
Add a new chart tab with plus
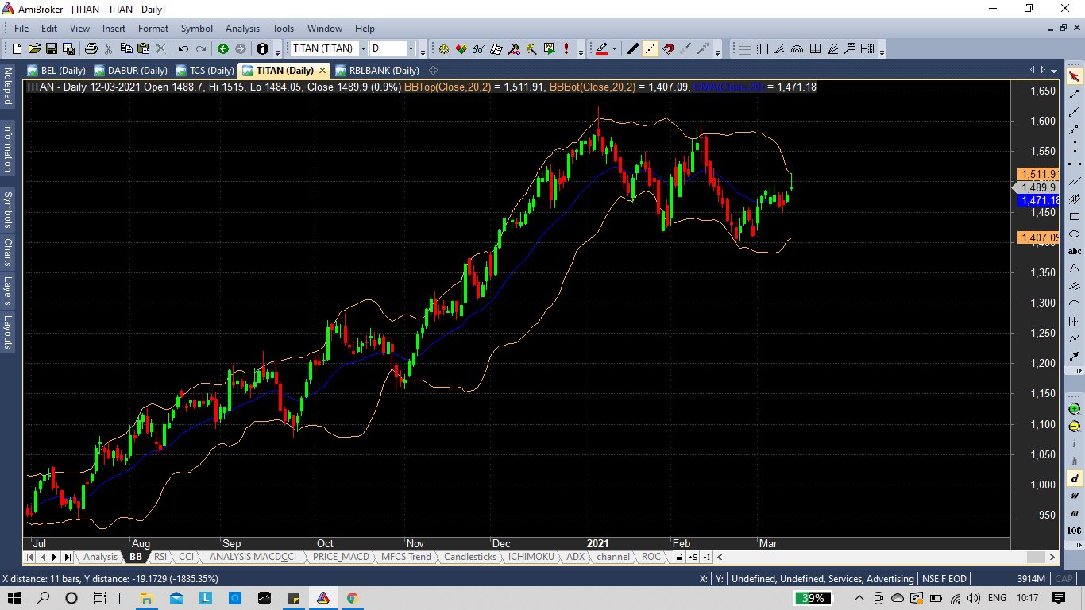[434, 71]
